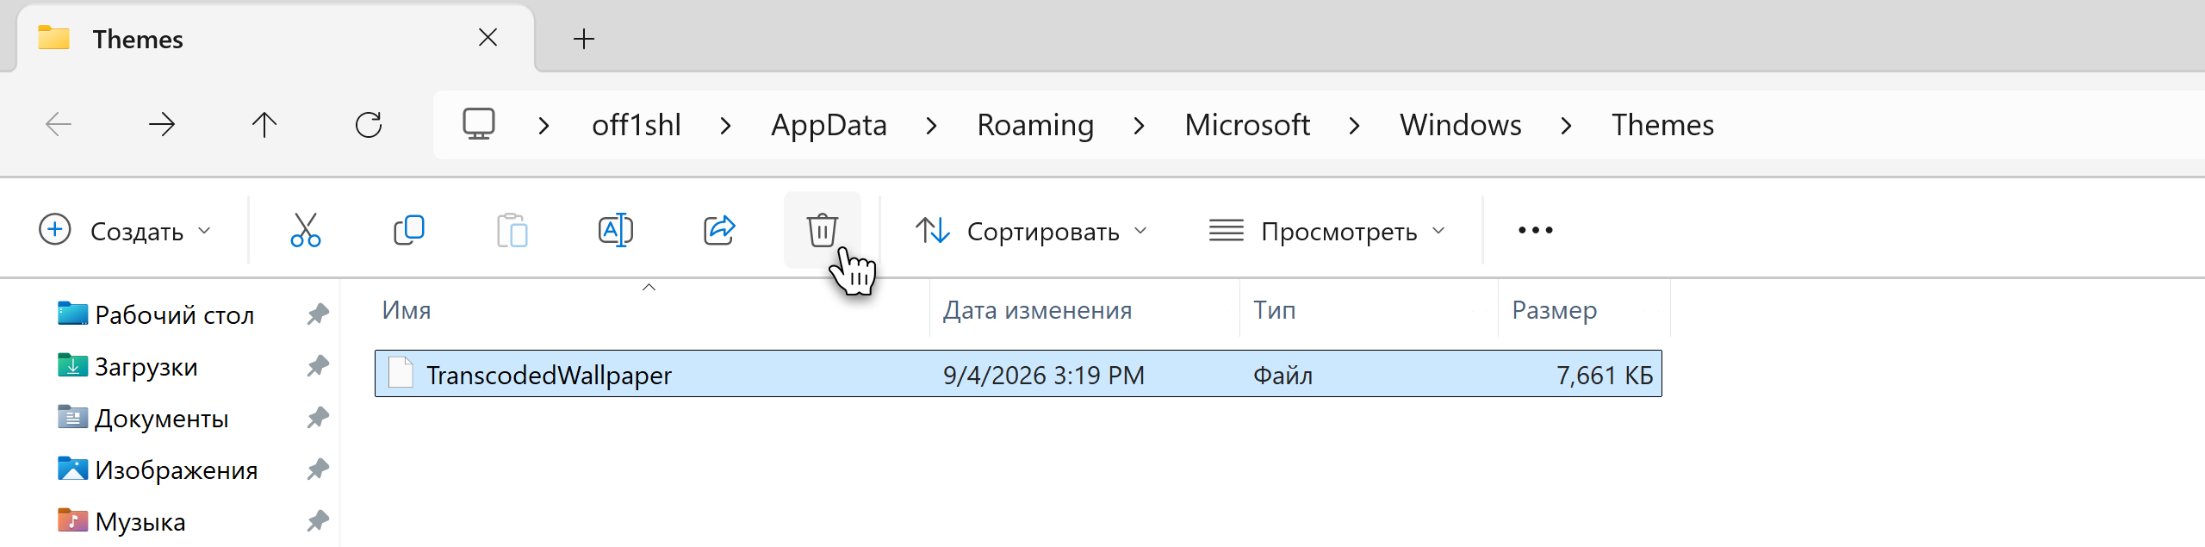
Task: Go to Microsoft in the breadcrumb path
Action: coord(1247,126)
